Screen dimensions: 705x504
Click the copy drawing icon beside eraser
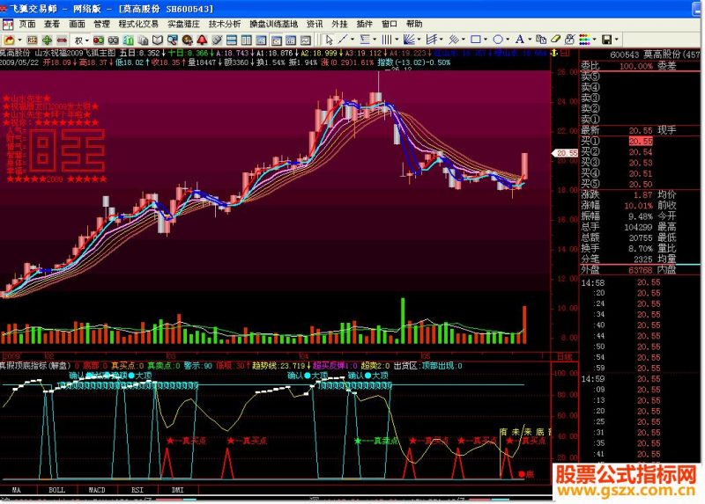click(x=541, y=40)
